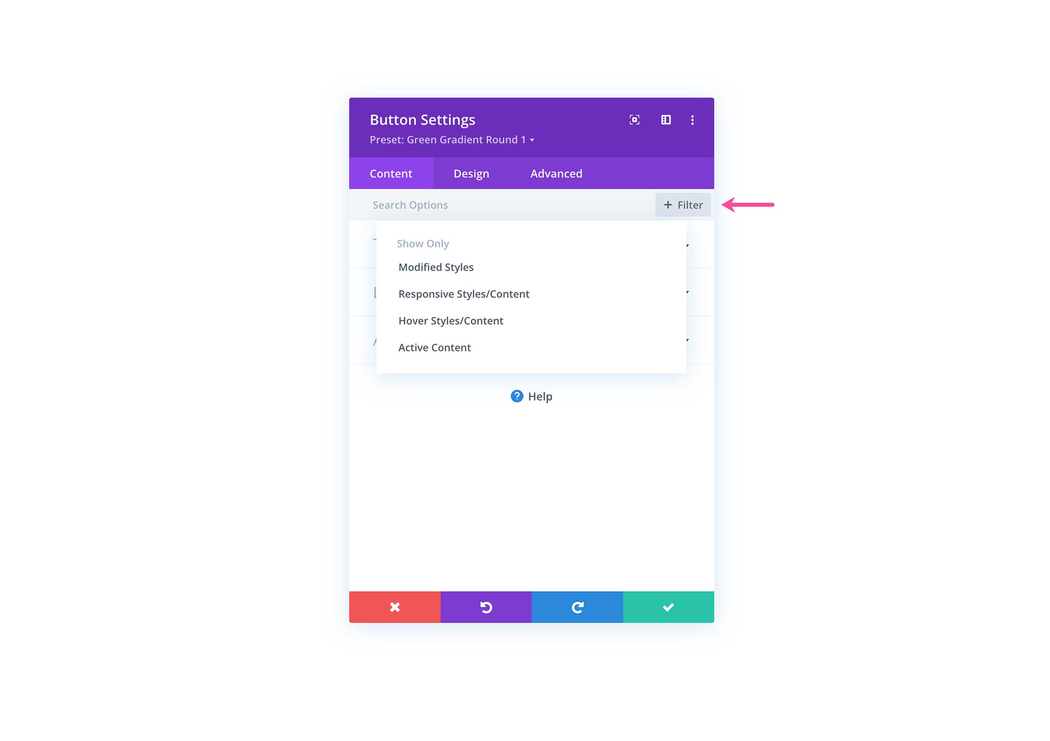
Task: Select Hover Styles/Content filter option
Action: [x=451, y=320]
